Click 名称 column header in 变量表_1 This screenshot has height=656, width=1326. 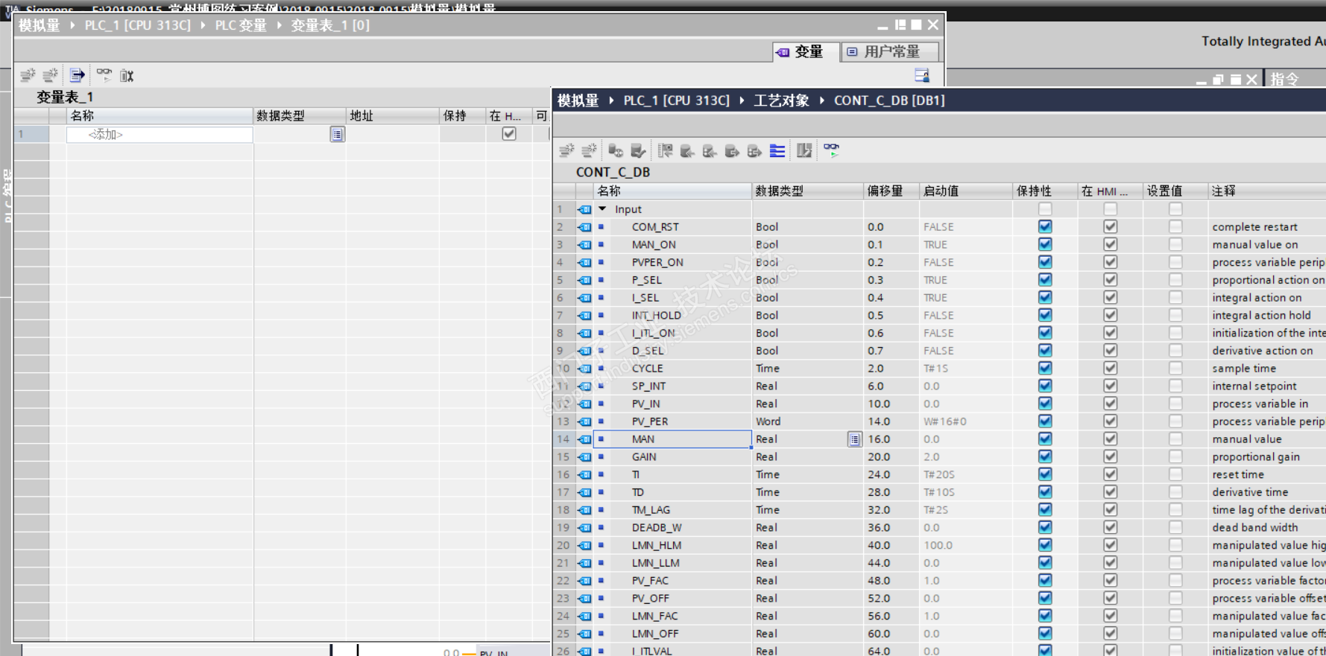pos(160,116)
